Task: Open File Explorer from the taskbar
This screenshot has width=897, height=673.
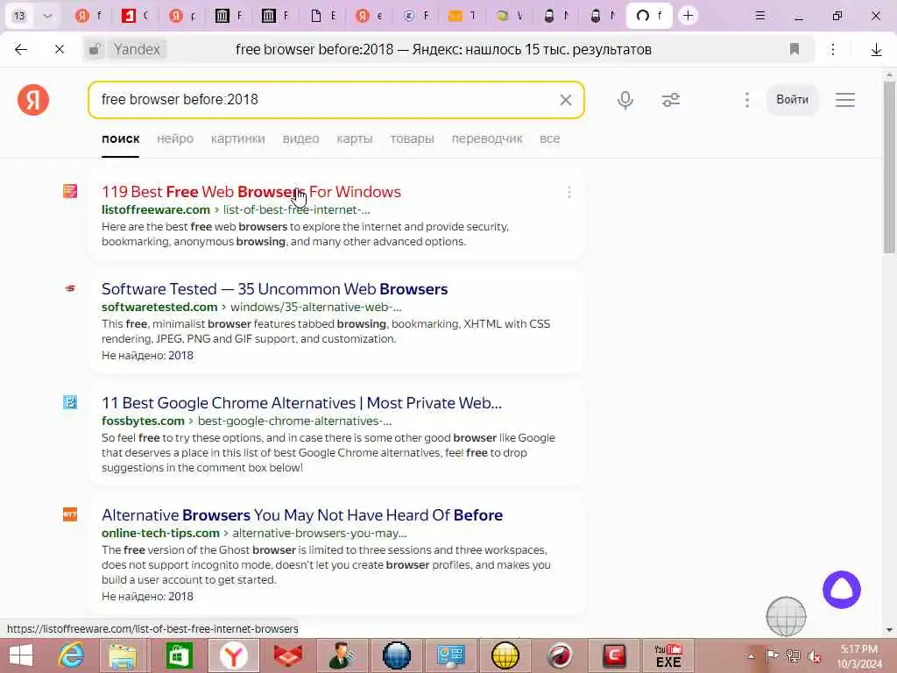Action: click(123, 655)
